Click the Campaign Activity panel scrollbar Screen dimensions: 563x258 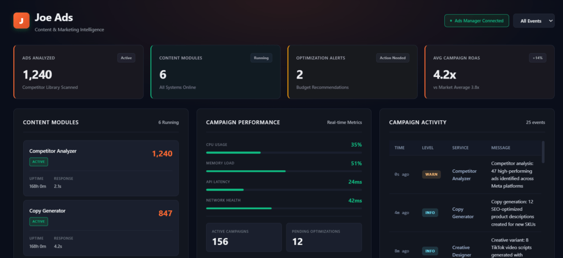[x=543, y=152]
